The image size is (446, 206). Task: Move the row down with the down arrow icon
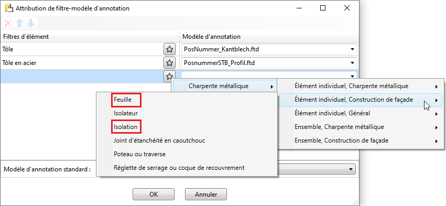[x=31, y=24]
